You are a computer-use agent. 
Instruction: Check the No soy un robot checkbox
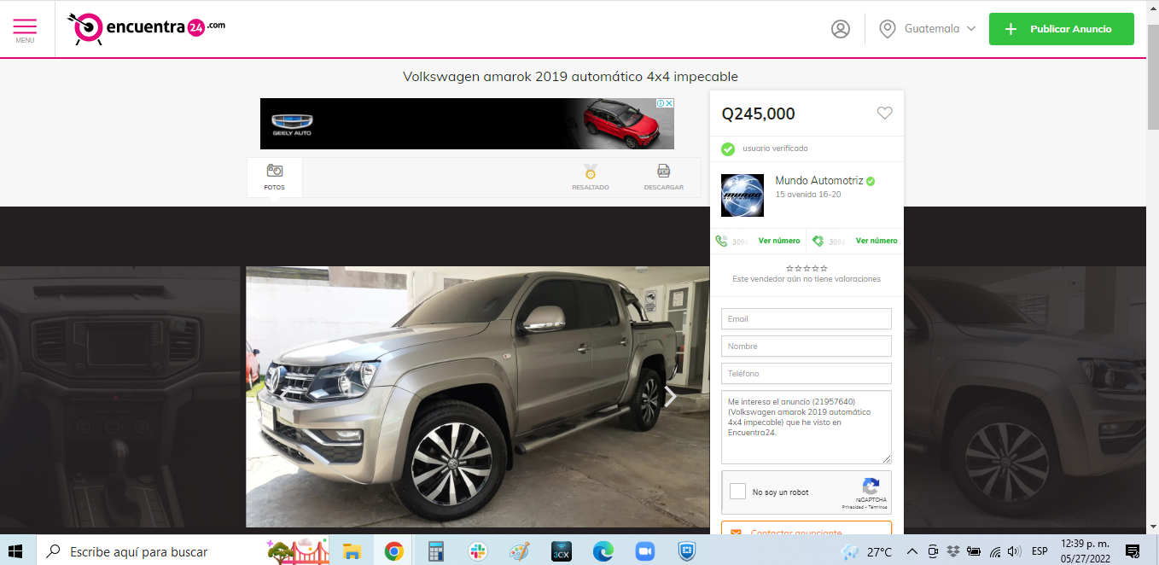pyautogui.click(x=738, y=492)
